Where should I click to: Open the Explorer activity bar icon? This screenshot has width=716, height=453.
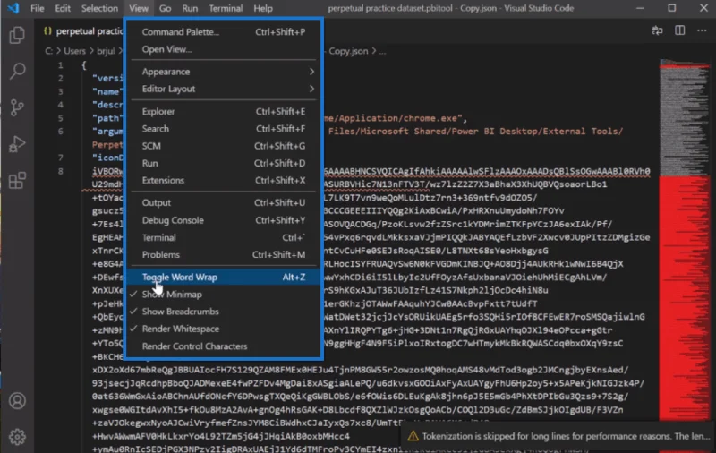17,35
